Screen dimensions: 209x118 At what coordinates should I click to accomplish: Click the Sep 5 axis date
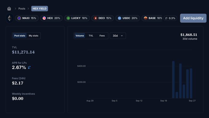click(x=115, y=101)
